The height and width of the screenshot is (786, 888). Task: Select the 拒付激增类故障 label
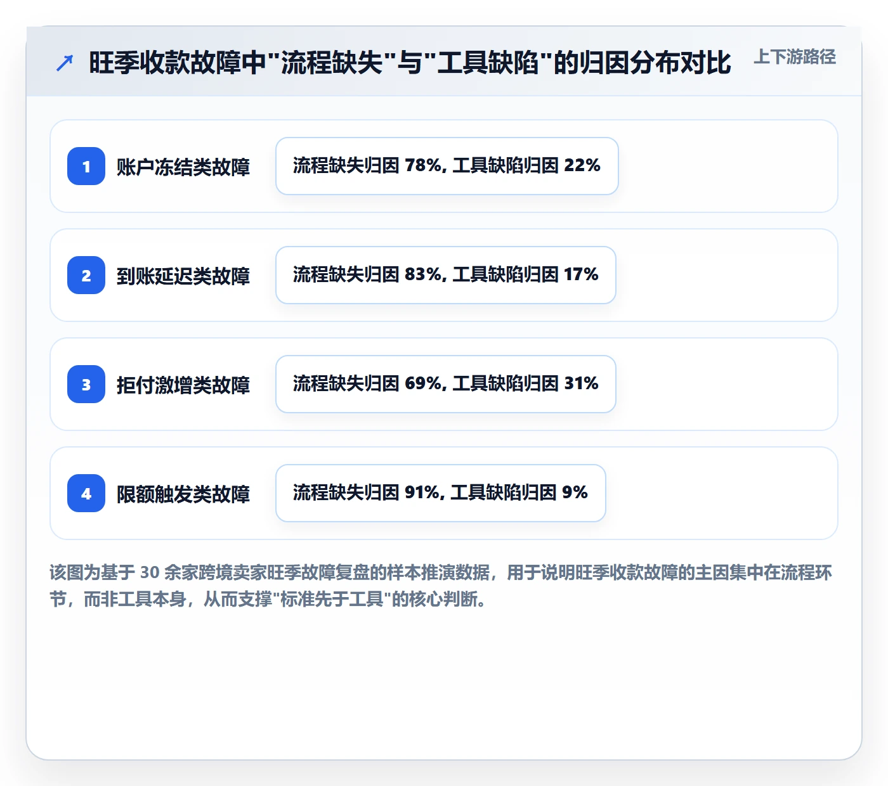point(183,385)
